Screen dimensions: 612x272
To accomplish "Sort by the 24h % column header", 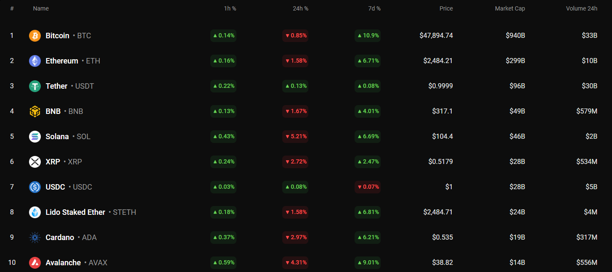I will click(x=300, y=8).
